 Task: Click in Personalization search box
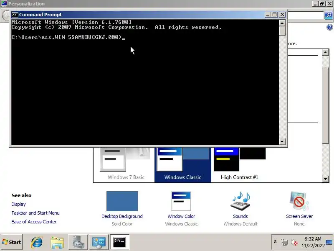306,15
